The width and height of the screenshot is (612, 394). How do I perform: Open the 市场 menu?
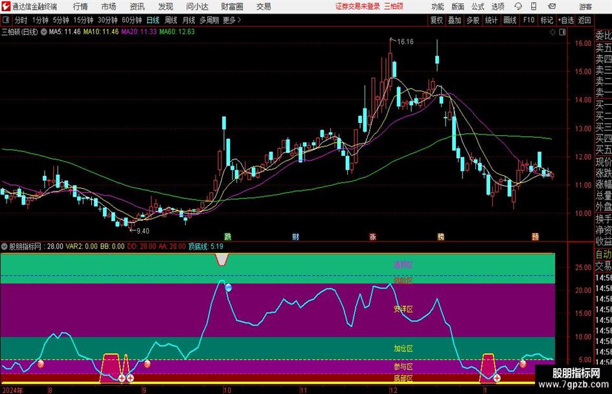(x=109, y=6)
